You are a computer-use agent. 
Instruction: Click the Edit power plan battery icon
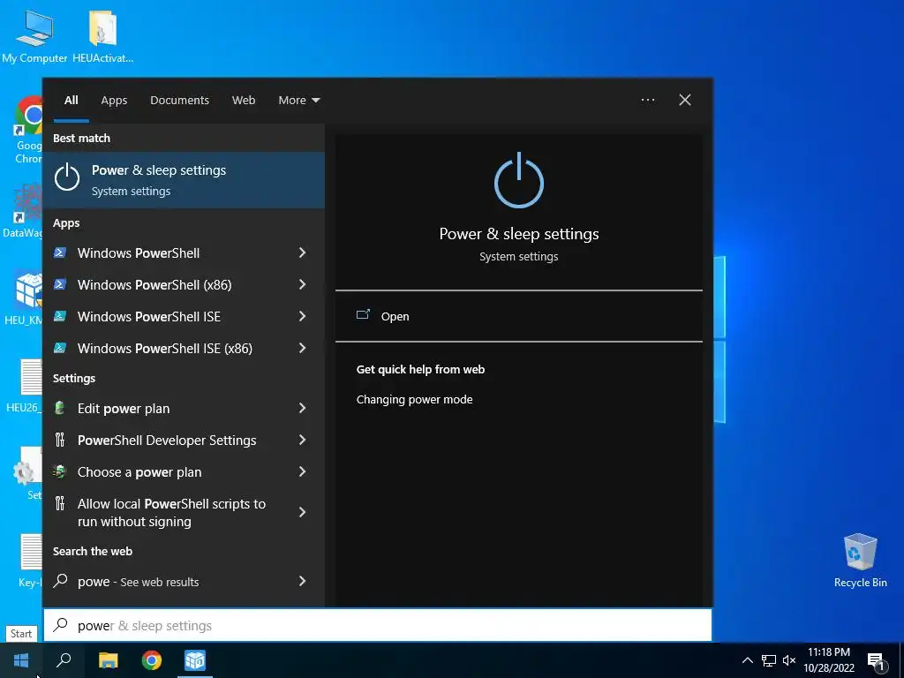[60, 408]
